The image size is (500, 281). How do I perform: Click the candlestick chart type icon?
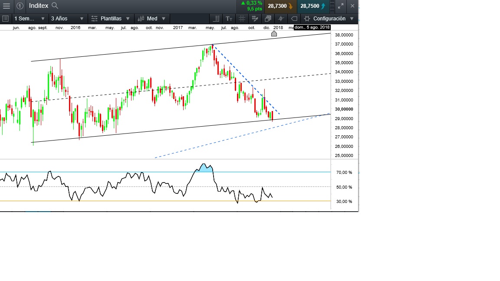click(141, 19)
